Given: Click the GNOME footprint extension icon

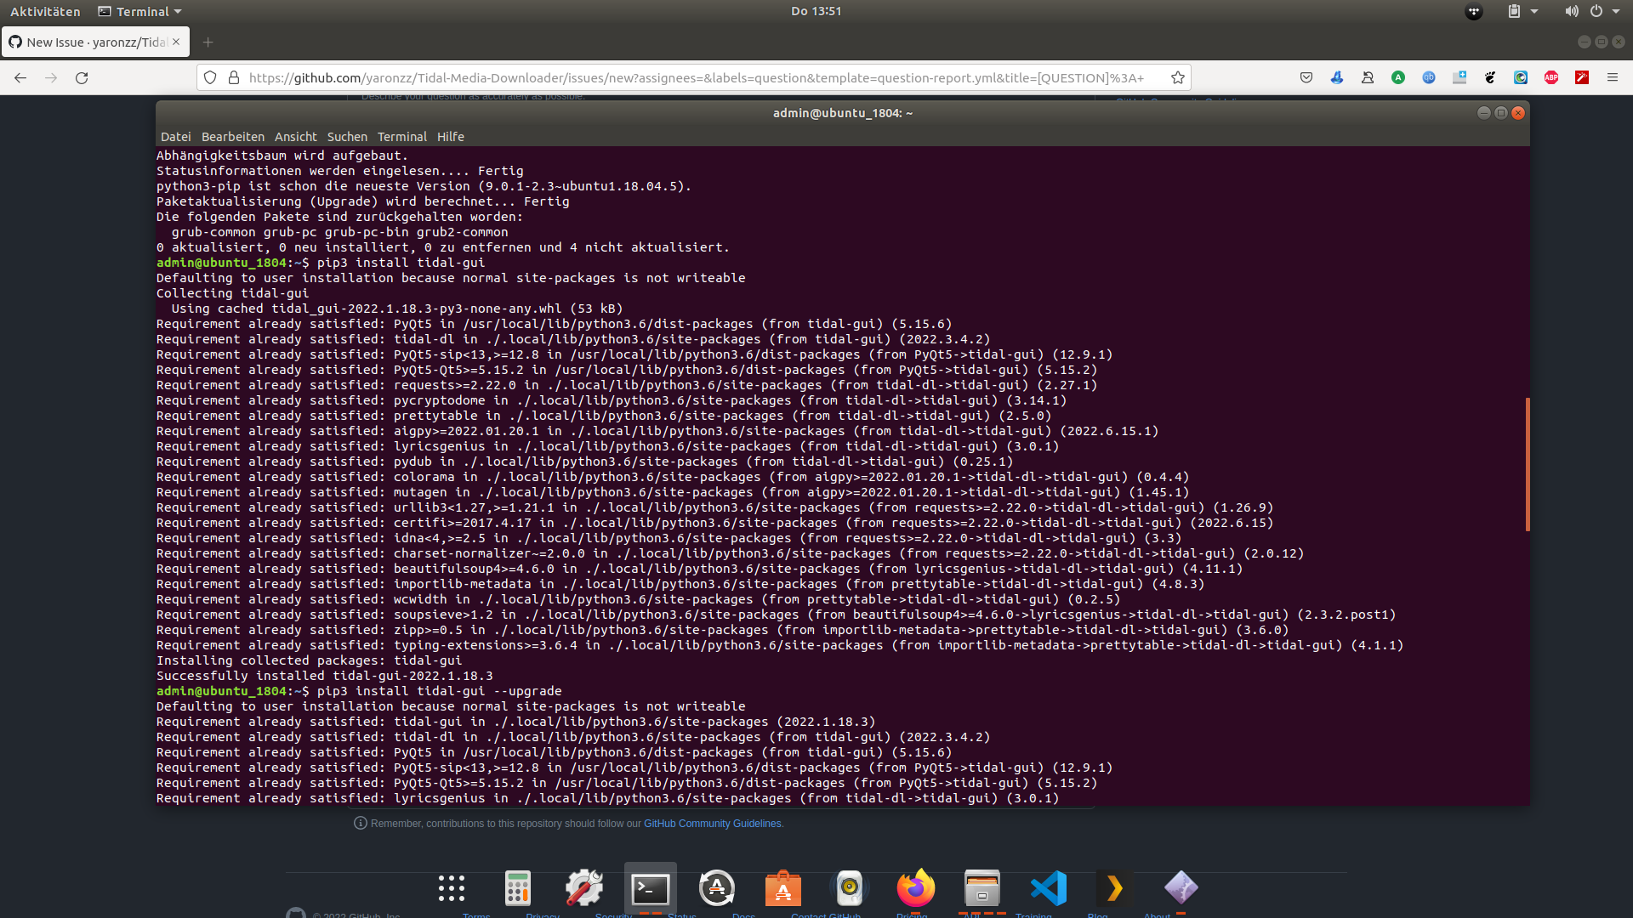Looking at the screenshot, I should 1491,77.
